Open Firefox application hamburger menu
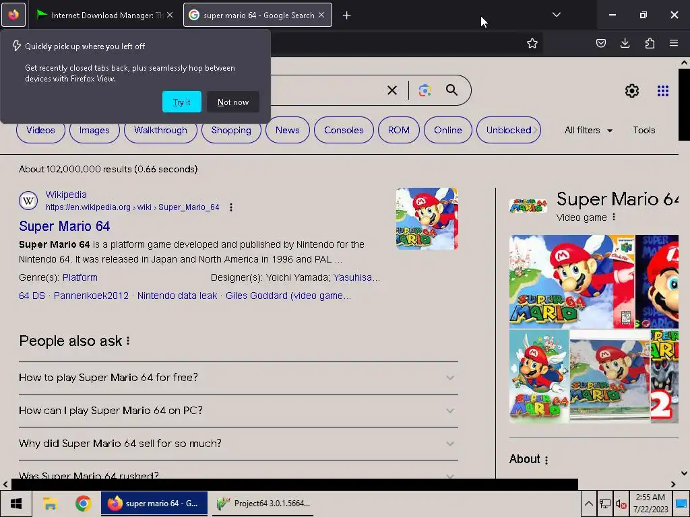The image size is (690, 517). [x=674, y=43]
